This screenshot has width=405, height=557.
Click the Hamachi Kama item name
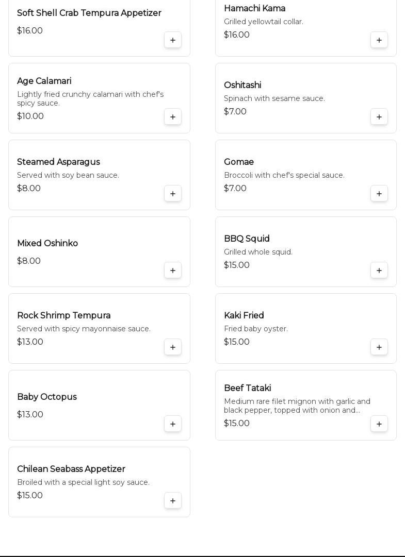[254, 8]
